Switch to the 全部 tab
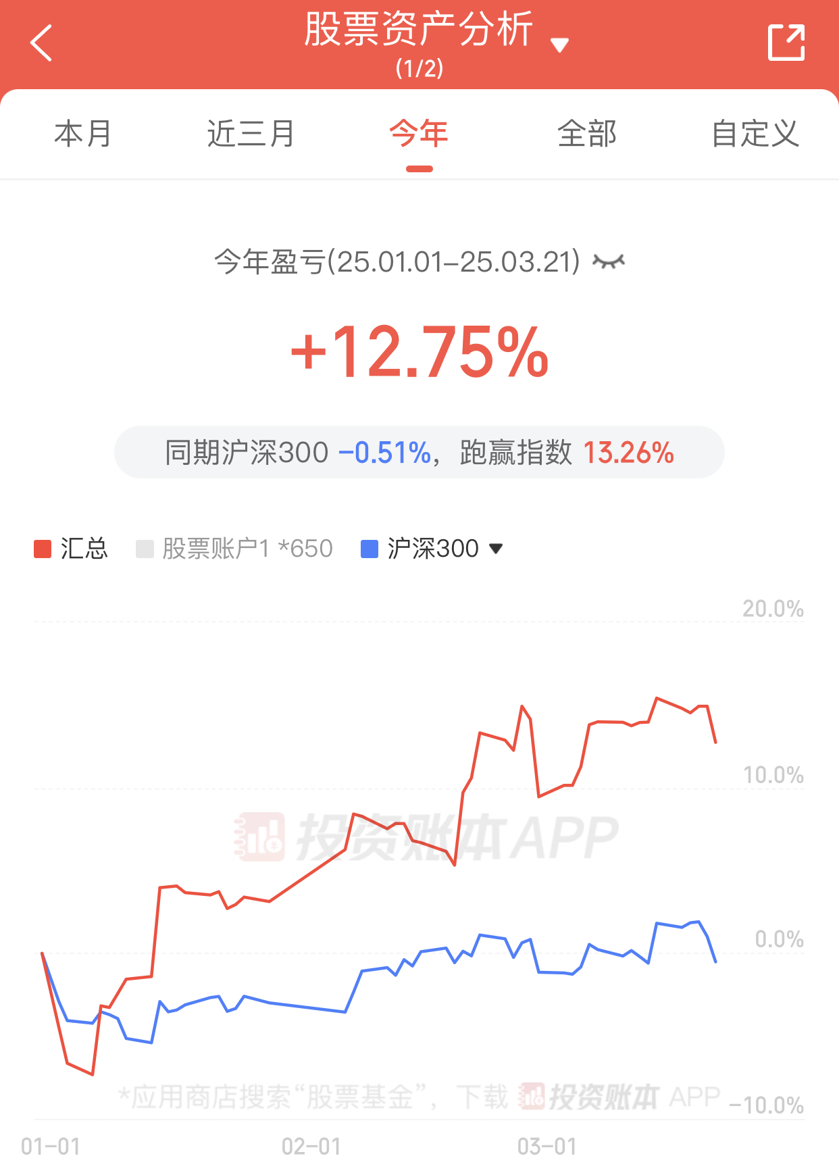Screen dimensions: 839x1175 point(587,134)
